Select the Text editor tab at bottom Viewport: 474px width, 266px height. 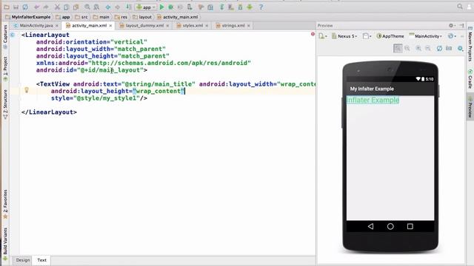(41, 260)
